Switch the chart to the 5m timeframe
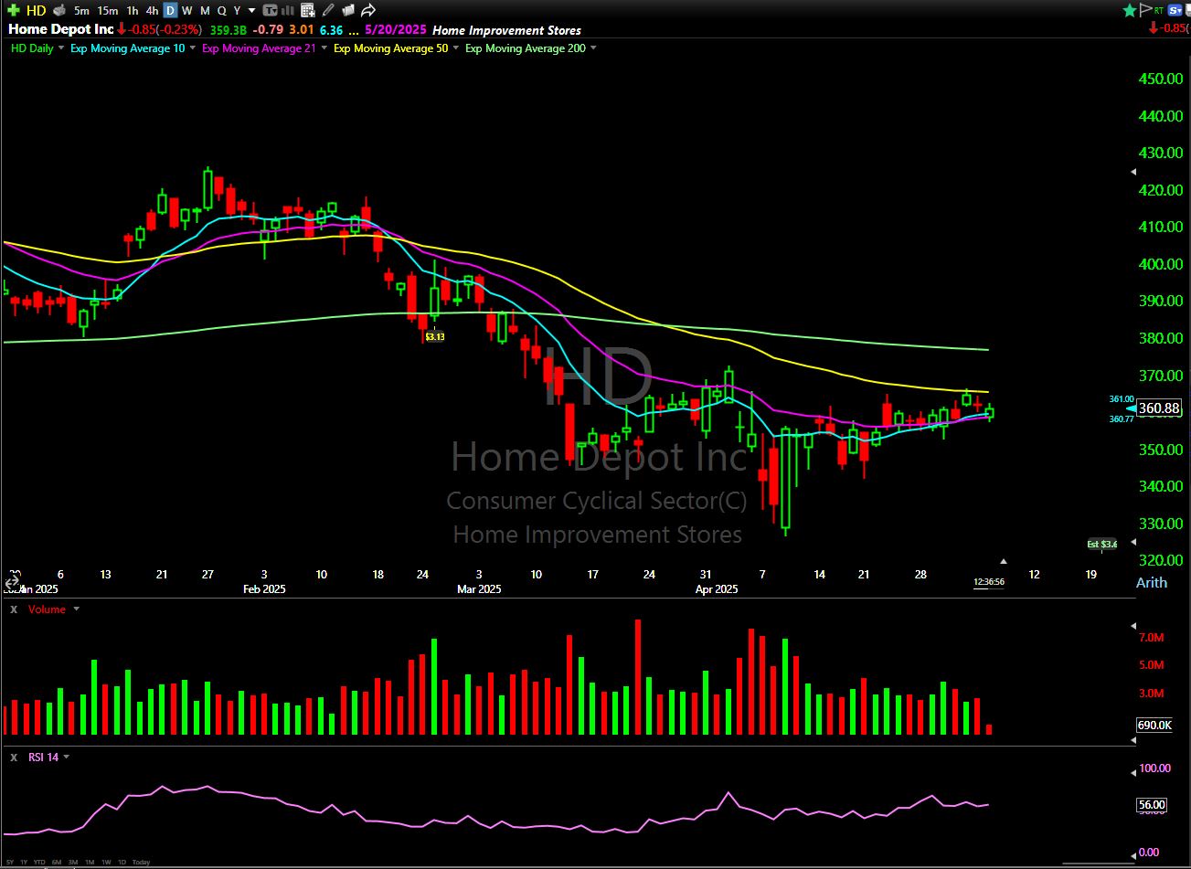The height and width of the screenshot is (869, 1191). (x=81, y=10)
